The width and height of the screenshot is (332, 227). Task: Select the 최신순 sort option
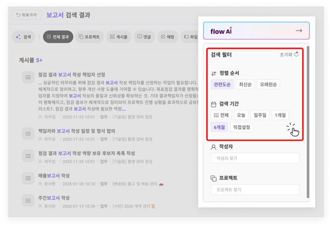[x=245, y=84]
